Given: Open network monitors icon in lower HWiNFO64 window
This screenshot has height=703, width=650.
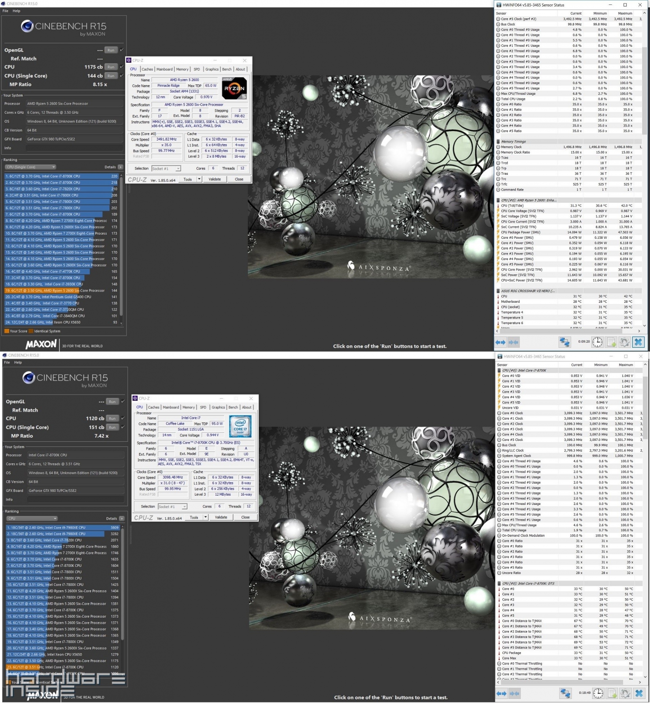Looking at the screenshot, I should click(x=565, y=693).
